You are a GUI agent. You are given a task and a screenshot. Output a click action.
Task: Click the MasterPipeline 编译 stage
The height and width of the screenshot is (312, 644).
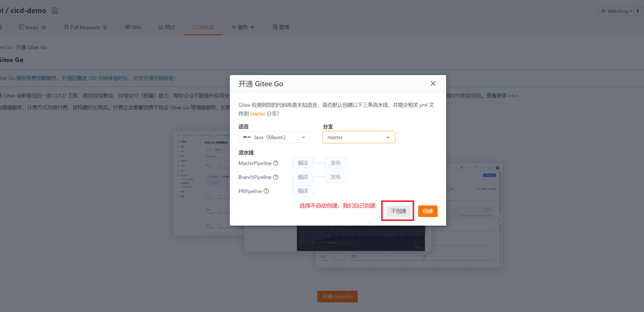(x=303, y=163)
